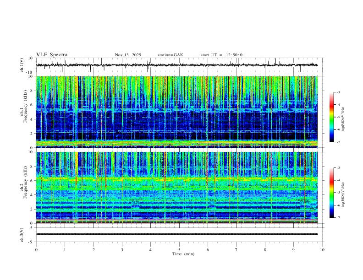This screenshot has width=363, height=280.
Task: Click the "-10" tick of ch.1(V) axis
Action: pyautogui.click(x=30, y=72)
